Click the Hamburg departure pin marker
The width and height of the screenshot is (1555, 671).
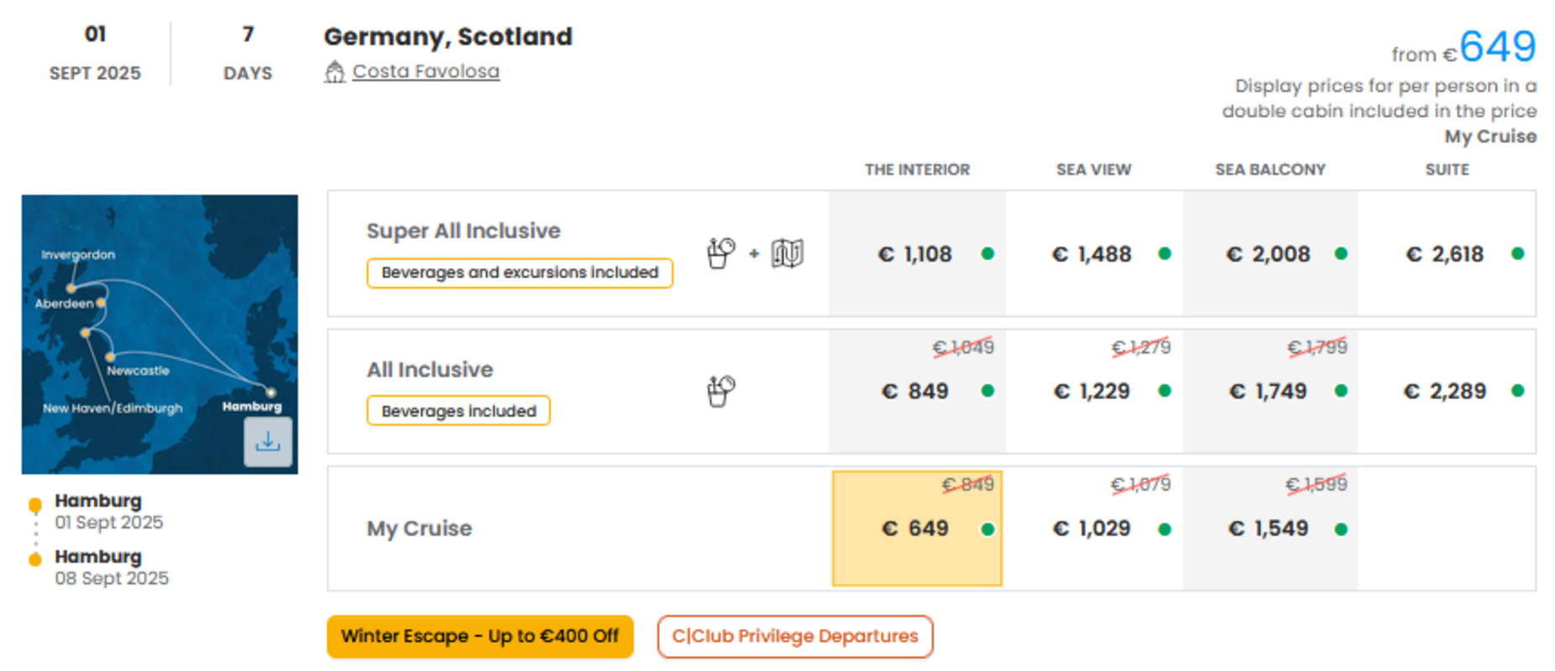pos(35,505)
